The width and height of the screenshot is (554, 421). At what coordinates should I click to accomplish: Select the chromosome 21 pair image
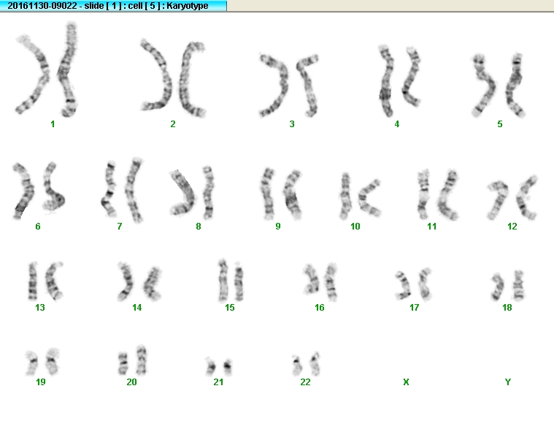pyautogui.click(x=219, y=366)
